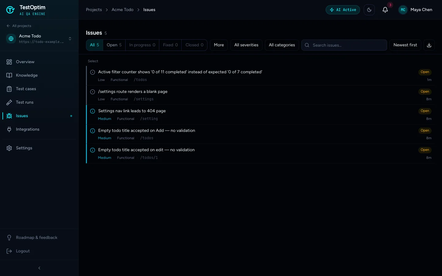Open the '/settings route renders a blank page' issue
442x276 pixels.
(261, 95)
